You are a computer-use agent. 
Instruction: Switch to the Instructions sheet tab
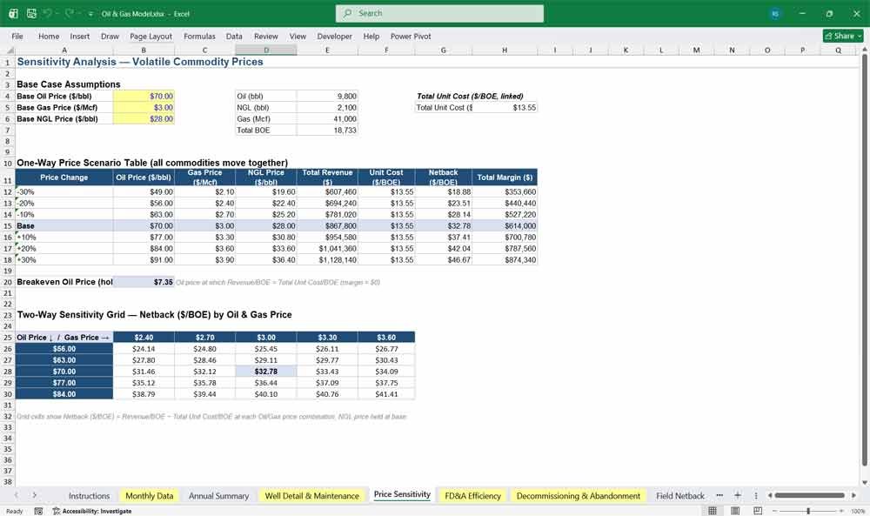89,495
